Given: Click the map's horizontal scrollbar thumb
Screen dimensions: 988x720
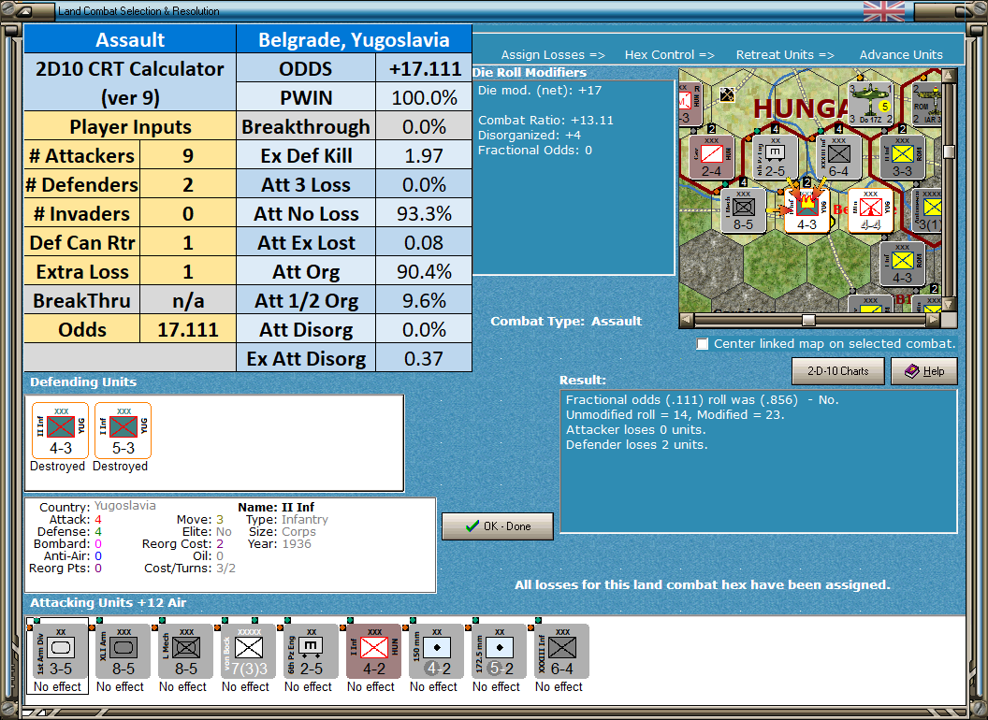Looking at the screenshot, I should point(808,320).
